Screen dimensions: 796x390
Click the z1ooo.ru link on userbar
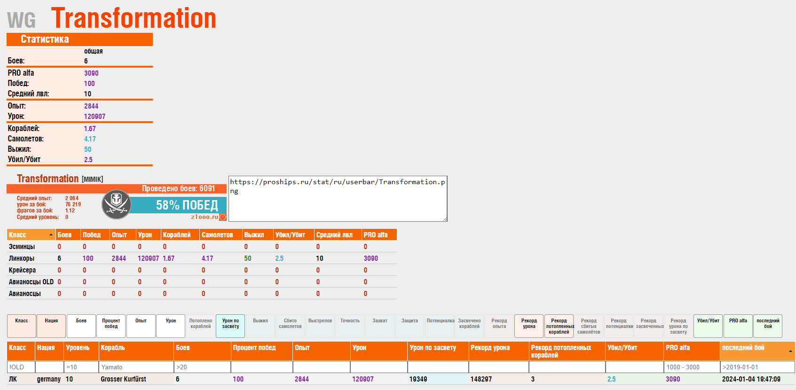click(204, 217)
